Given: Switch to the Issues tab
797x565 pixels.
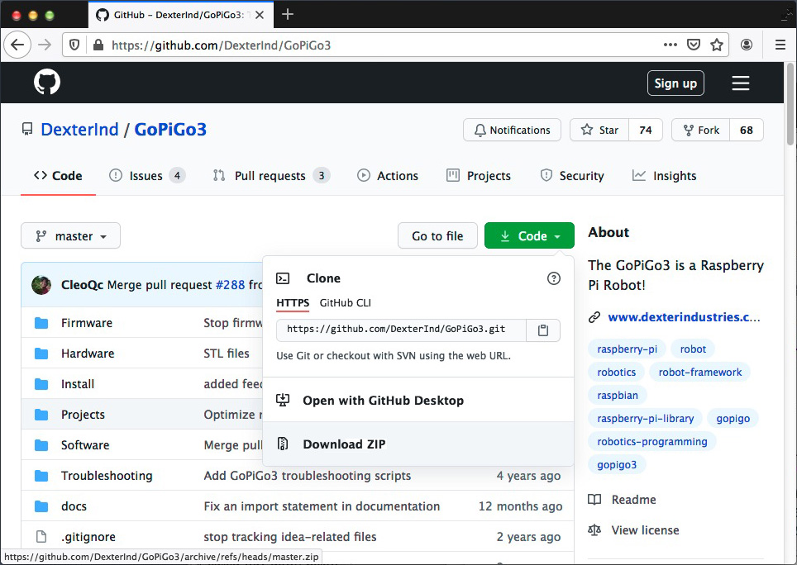Looking at the screenshot, I should pyautogui.click(x=146, y=176).
